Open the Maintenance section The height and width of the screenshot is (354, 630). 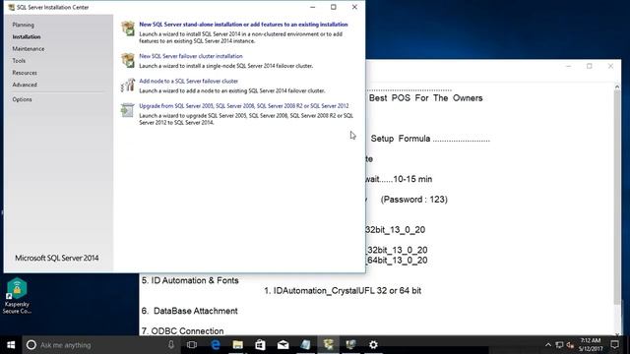[29, 49]
